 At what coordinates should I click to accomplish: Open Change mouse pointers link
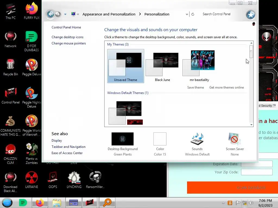[x=69, y=43]
